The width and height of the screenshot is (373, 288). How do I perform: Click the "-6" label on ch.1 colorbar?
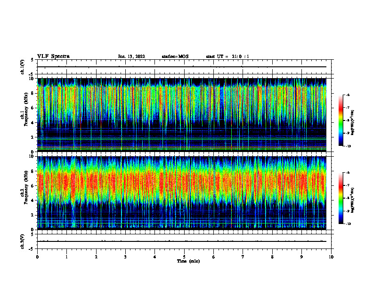click(348, 95)
